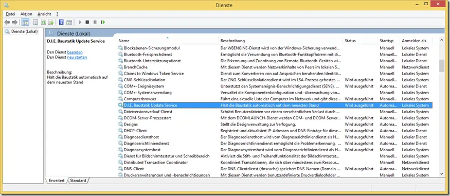Click the gear icon beside BranchCache
Viewport: 450px width, 196px height.
pos(120,67)
